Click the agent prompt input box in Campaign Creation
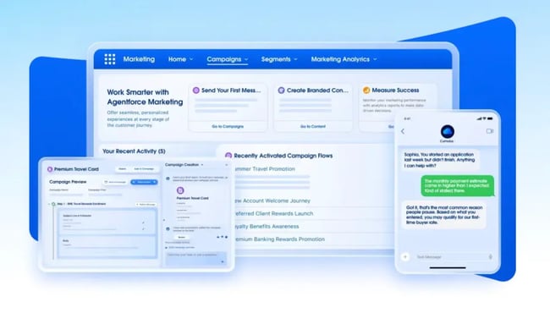The image size is (550, 313). pyautogui.click(x=195, y=258)
